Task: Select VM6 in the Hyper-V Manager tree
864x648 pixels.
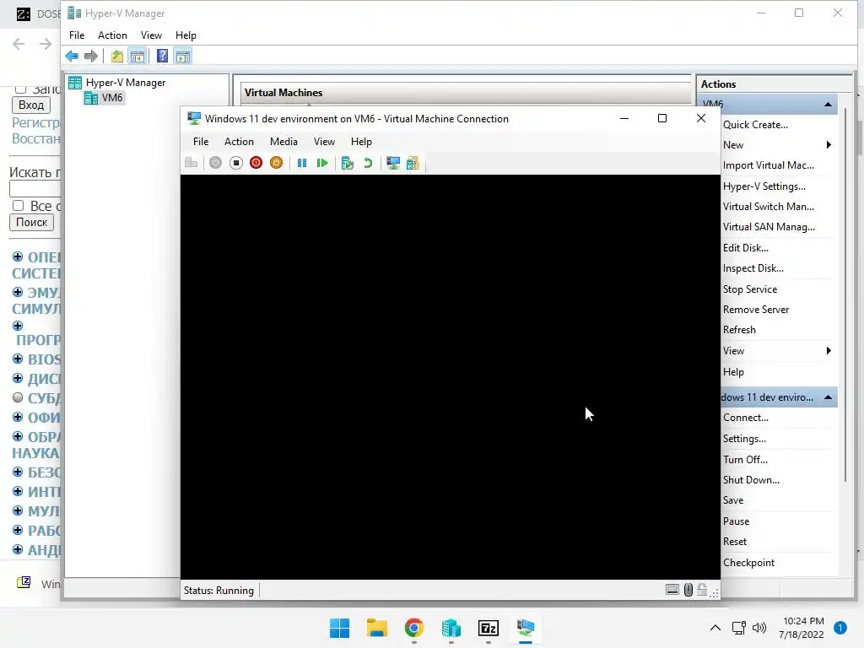Action: [112, 98]
